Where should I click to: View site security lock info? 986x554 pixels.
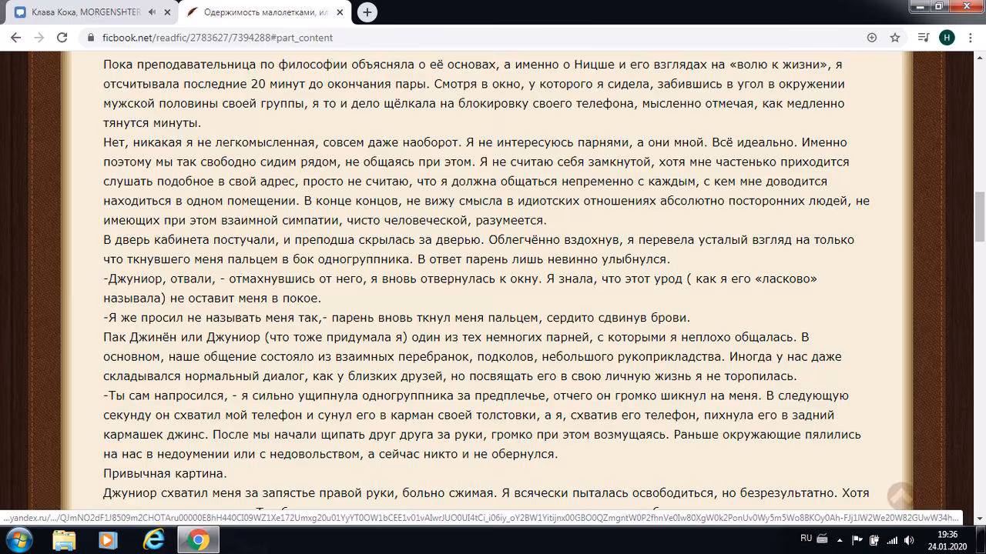(x=91, y=38)
